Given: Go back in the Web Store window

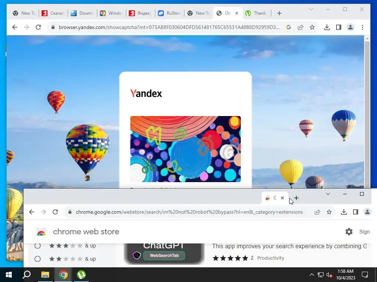Looking at the screenshot, I should point(32,212).
